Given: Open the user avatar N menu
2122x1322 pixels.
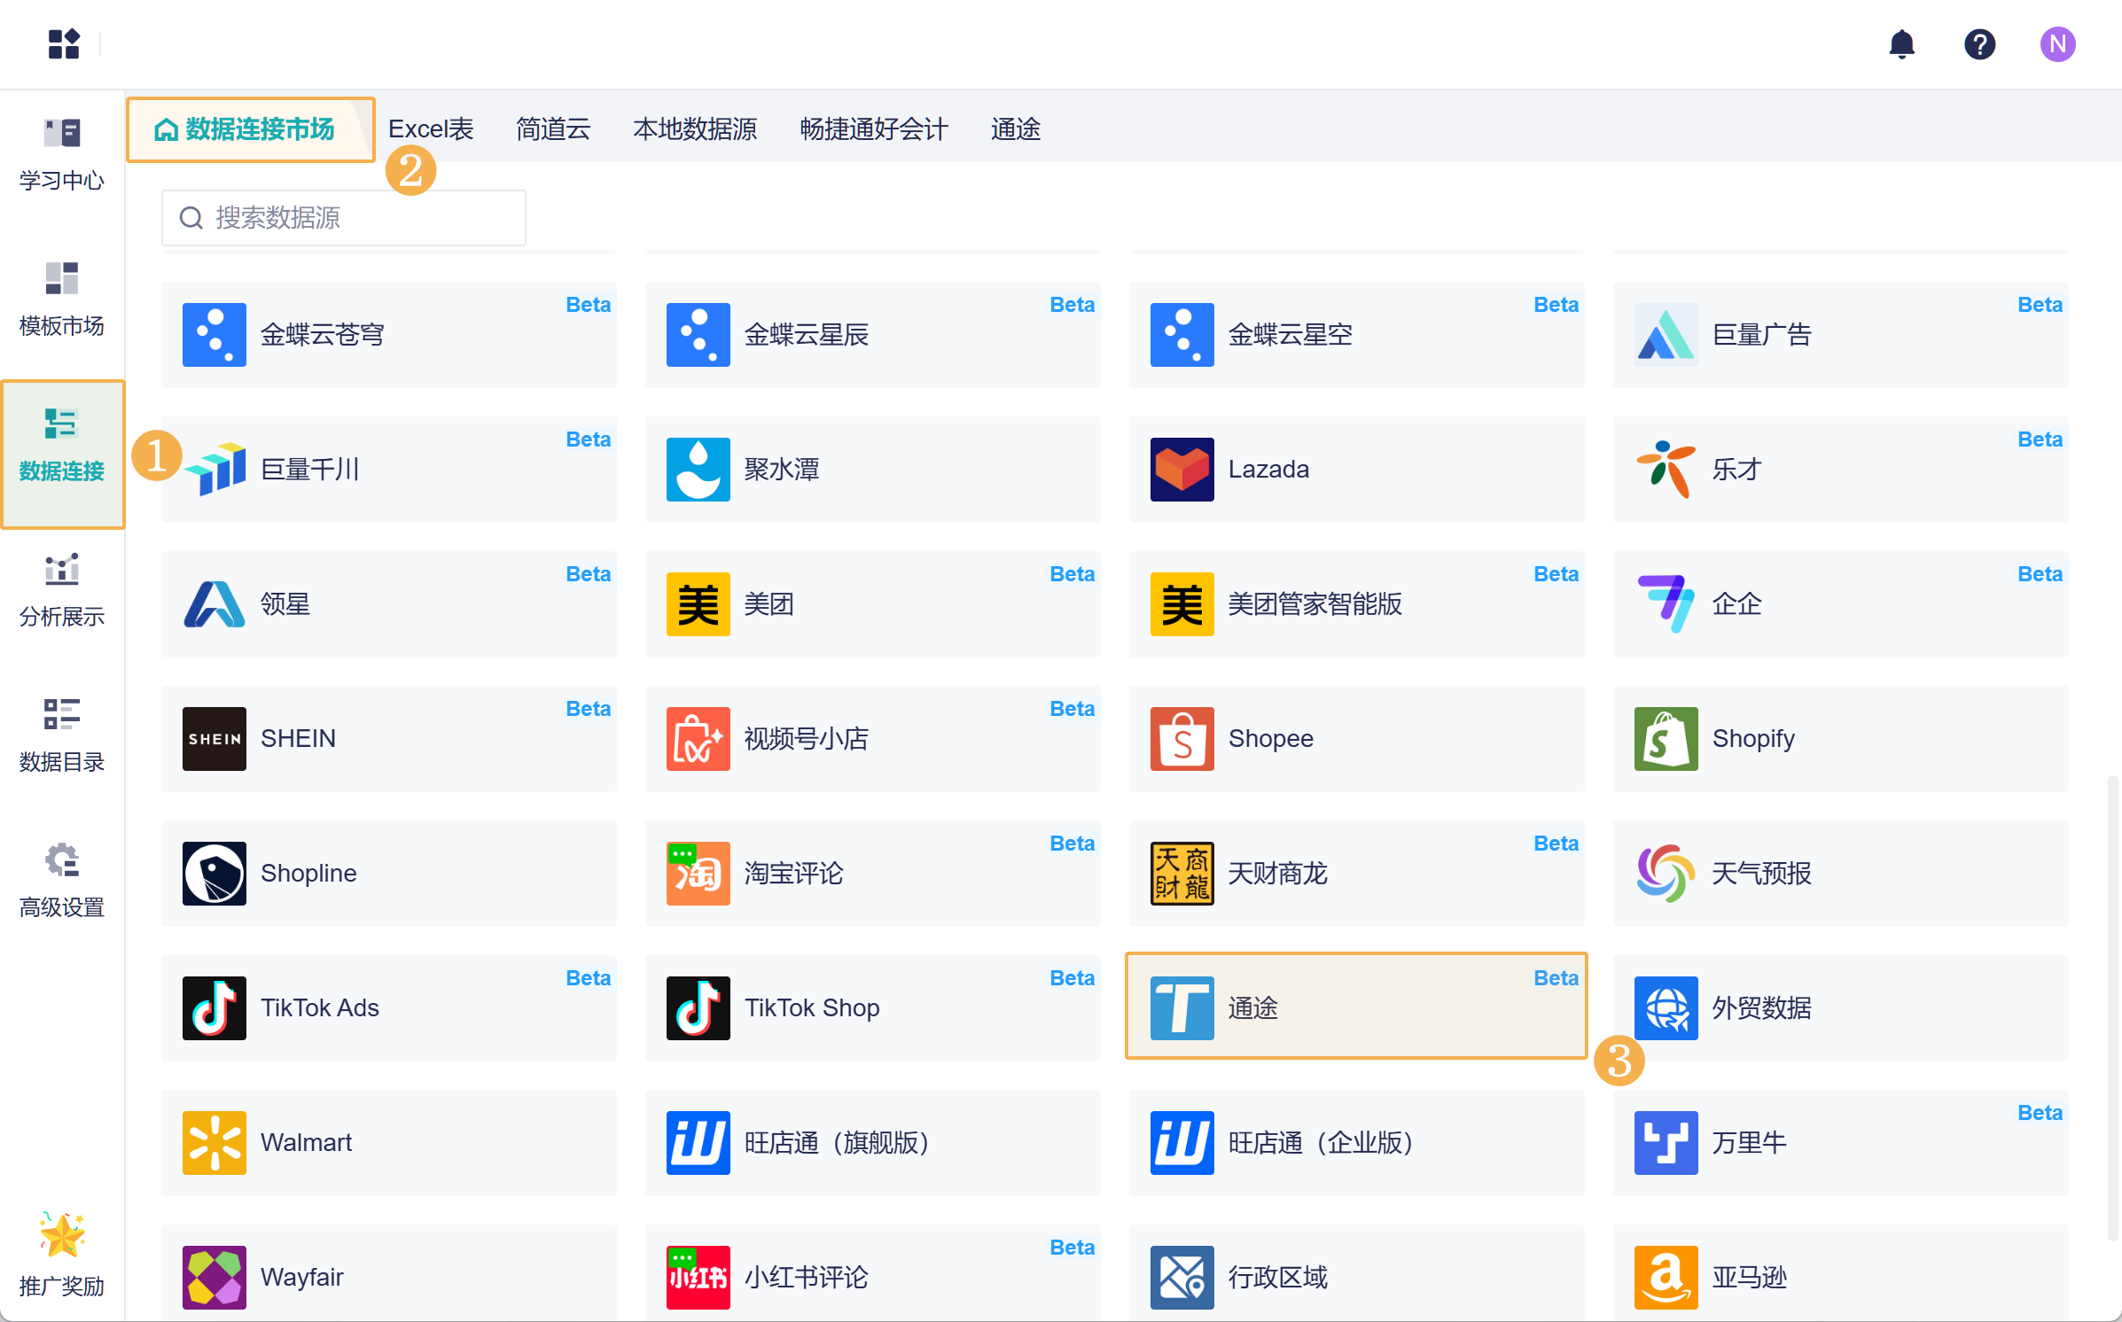Looking at the screenshot, I should coord(2056,44).
